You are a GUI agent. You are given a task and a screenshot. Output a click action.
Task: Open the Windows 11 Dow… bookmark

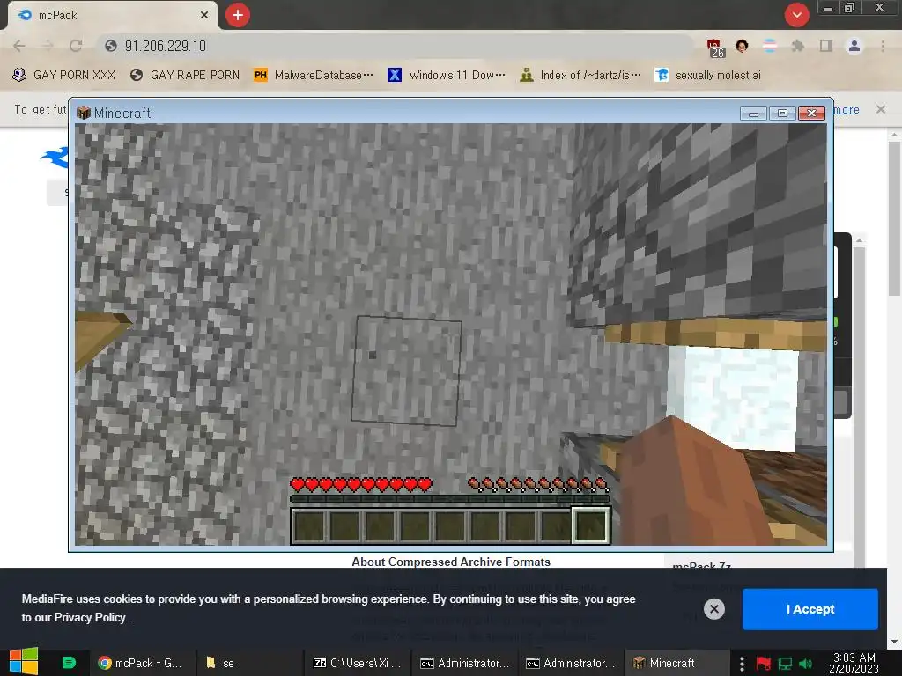coord(447,76)
